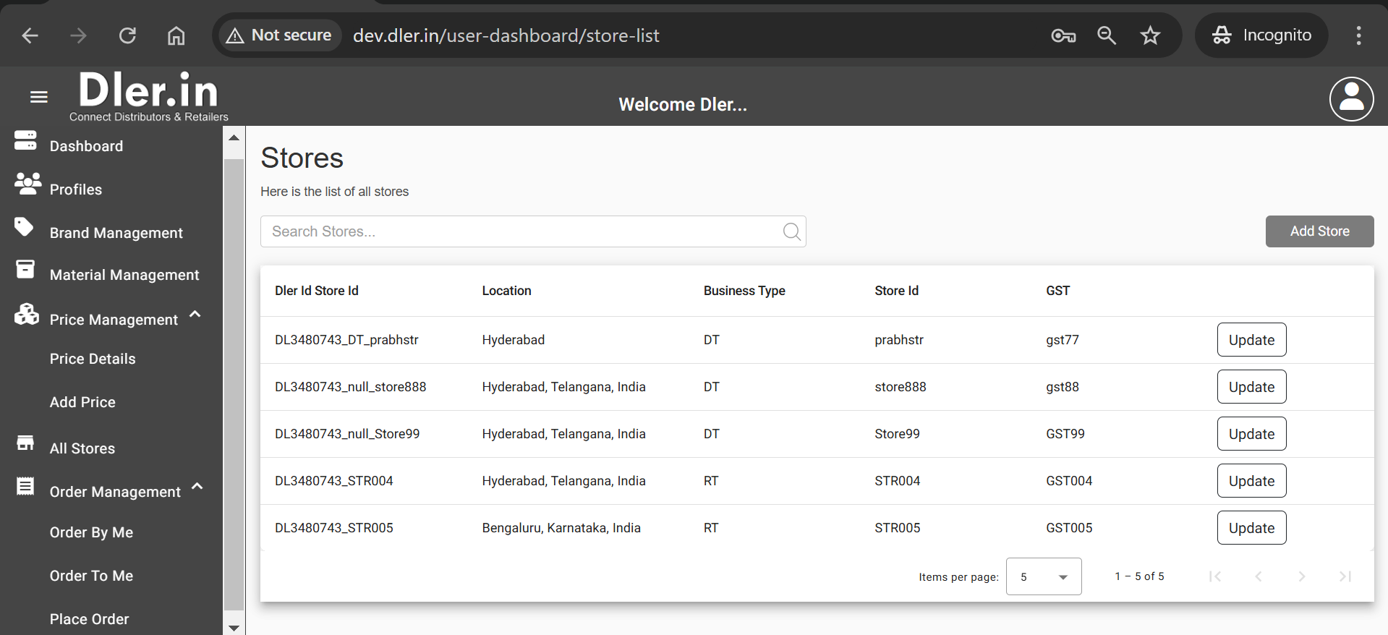Click the user profile avatar icon
Image resolution: width=1388 pixels, height=635 pixels.
[x=1350, y=99]
